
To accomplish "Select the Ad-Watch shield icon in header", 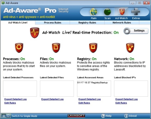I will pos(122,12).
